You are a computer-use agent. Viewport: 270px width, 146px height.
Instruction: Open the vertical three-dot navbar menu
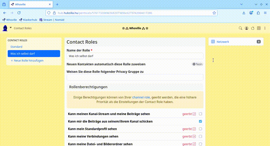click(265, 28)
